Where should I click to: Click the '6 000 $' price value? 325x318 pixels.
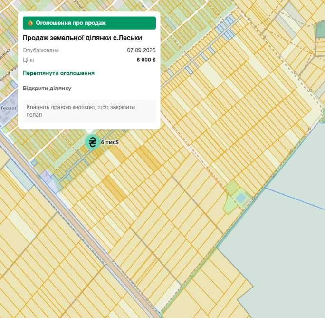[146, 60]
